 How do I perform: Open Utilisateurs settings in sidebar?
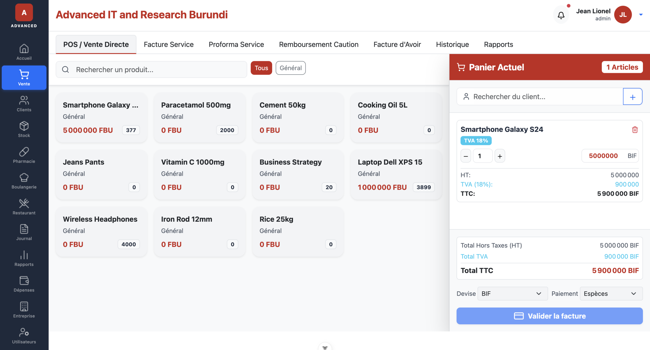[24, 336]
